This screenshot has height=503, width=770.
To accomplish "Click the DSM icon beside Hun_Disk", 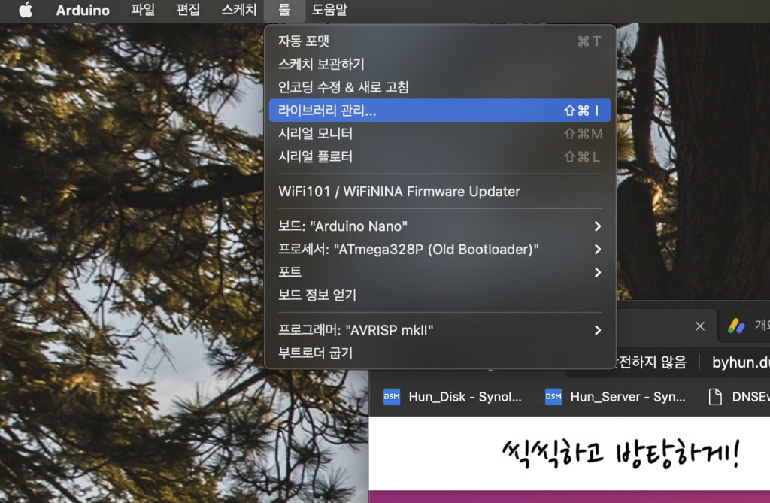I will (391, 397).
